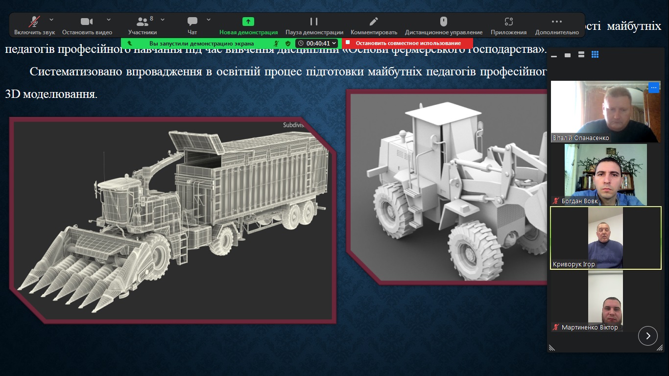Image resolution: width=669 pixels, height=376 pixels.
Task: Open the Участники participants panel
Action: pos(143,25)
